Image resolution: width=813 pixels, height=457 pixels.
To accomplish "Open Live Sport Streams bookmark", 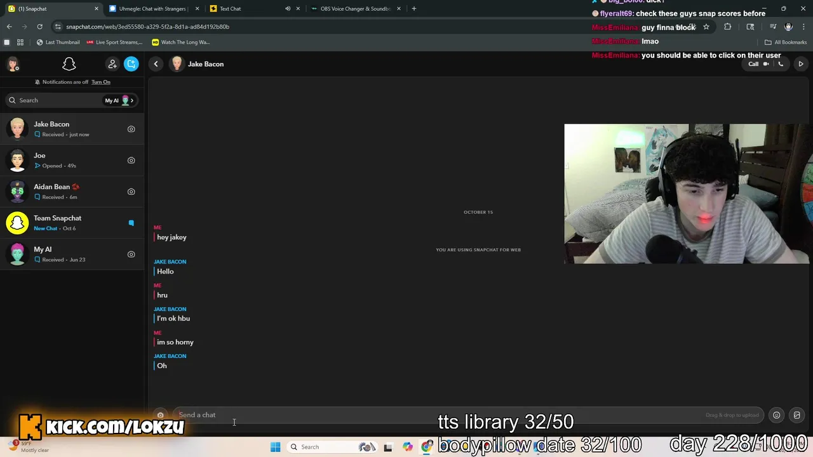I will (114, 43).
